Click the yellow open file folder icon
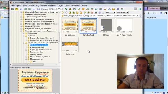Viewport: 168px width, 94px height. [17, 9]
